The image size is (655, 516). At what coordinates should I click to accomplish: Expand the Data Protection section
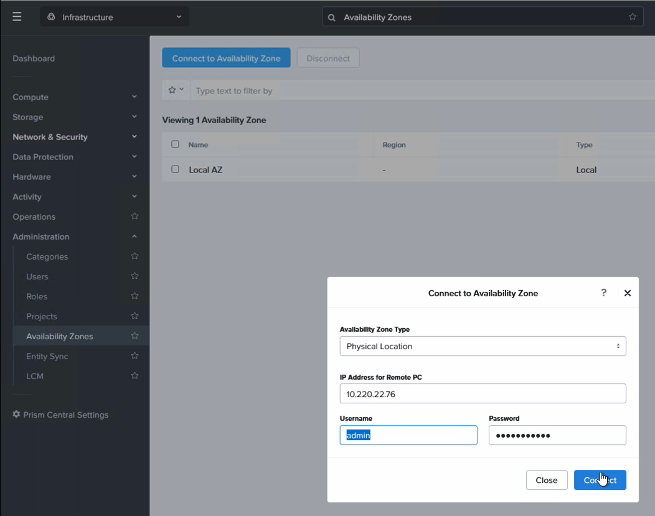(x=134, y=157)
